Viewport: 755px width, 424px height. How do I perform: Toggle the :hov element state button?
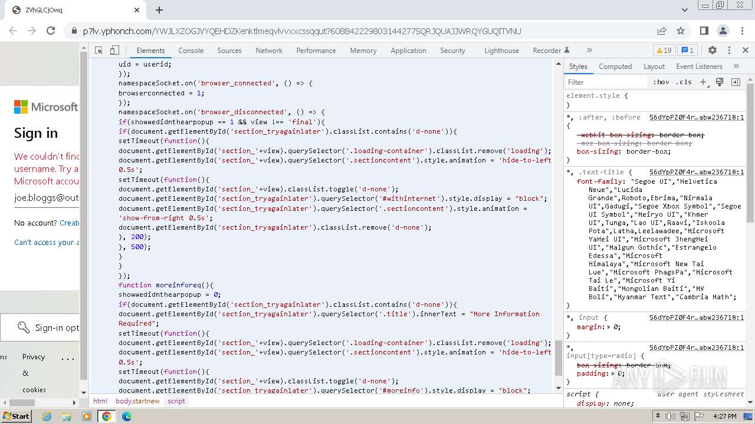coord(661,82)
